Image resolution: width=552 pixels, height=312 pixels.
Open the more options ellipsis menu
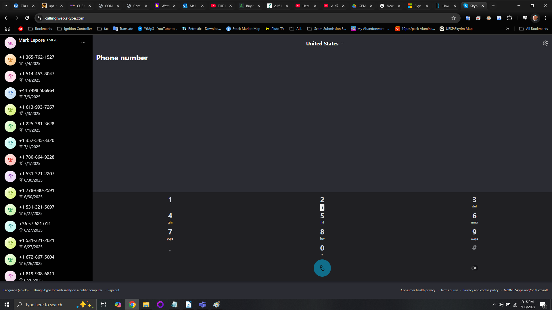(83, 43)
